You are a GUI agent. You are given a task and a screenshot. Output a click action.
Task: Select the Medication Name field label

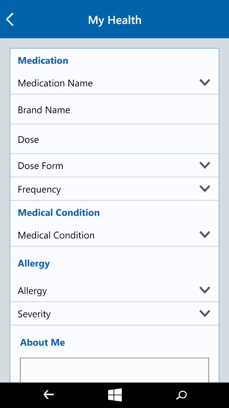(x=55, y=83)
